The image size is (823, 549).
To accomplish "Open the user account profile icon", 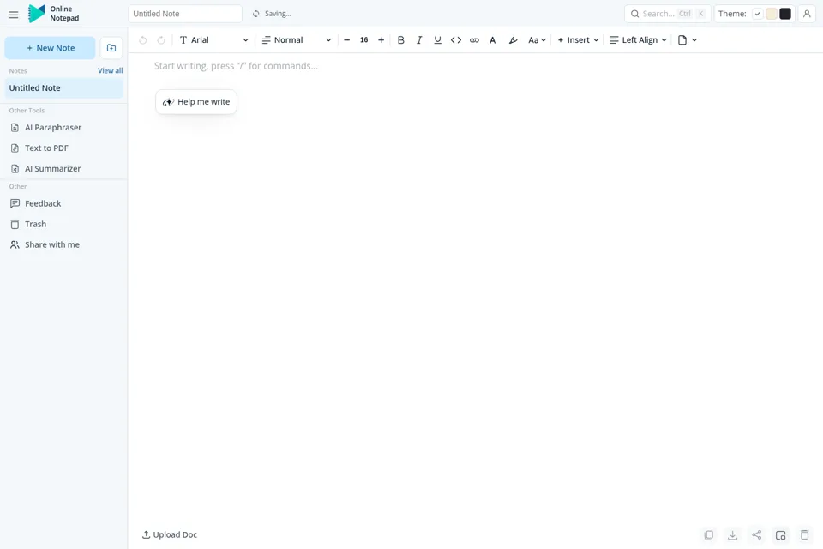I will click(808, 14).
